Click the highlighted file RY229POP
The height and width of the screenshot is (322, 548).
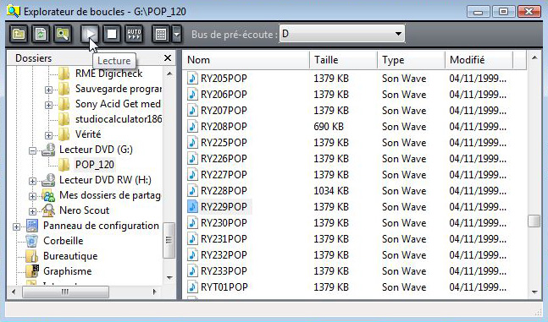tap(224, 207)
